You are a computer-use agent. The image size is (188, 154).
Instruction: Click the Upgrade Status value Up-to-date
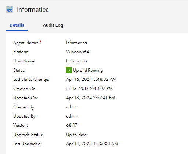click(x=76, y=135)
